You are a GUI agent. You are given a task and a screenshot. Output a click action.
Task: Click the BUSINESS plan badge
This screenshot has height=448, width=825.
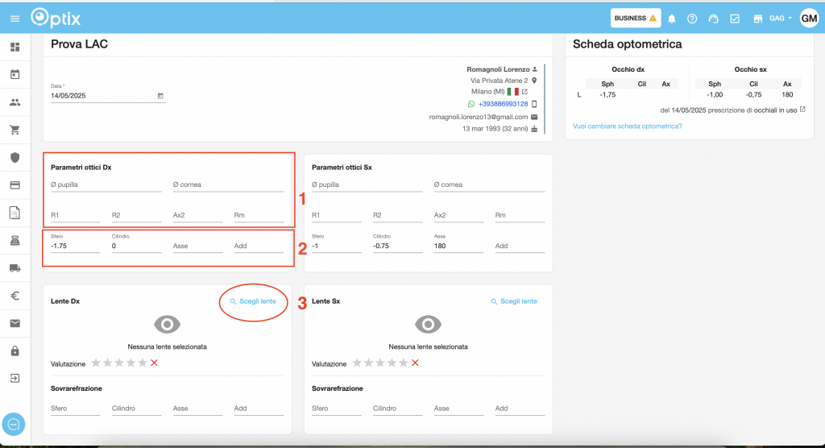pyautogui.click(x=635, y=19)
